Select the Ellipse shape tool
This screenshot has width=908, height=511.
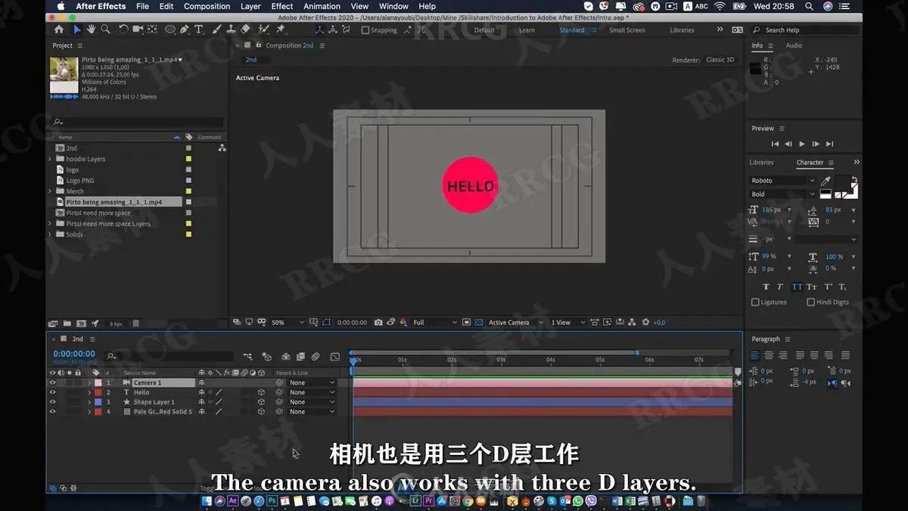pos(170,30)
